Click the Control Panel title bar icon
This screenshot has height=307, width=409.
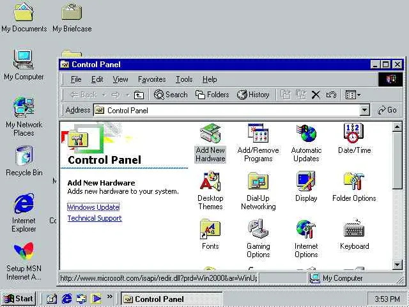click(65, 65)
